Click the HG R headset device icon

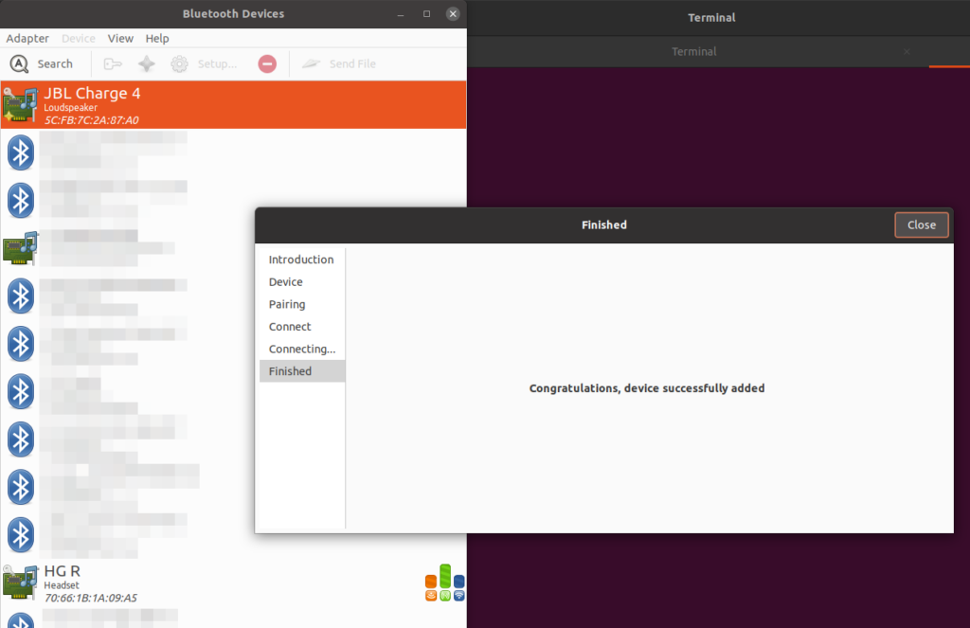coord(21,583)
